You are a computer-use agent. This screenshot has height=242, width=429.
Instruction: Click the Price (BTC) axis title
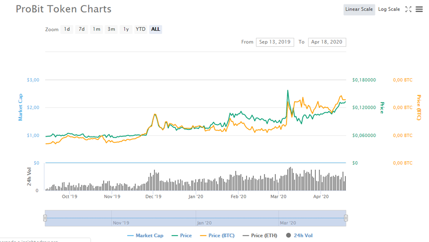419,107
